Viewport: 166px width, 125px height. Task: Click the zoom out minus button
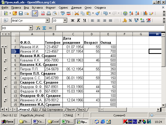click(152, 115)
